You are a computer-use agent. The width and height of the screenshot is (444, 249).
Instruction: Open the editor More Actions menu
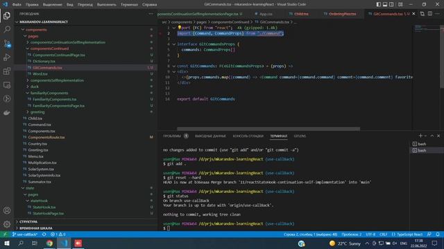(438, 14)
